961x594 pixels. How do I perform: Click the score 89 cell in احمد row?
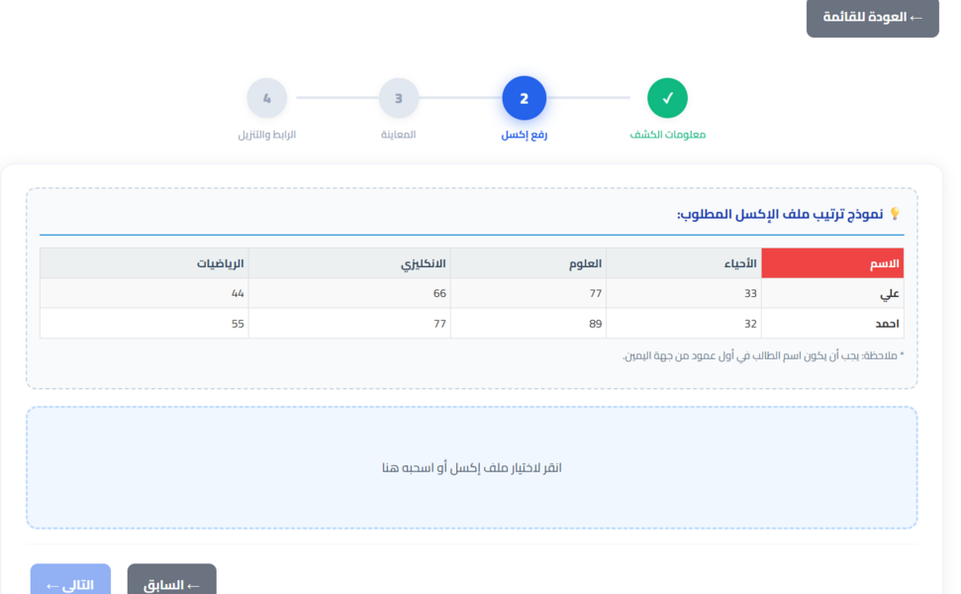528,324
